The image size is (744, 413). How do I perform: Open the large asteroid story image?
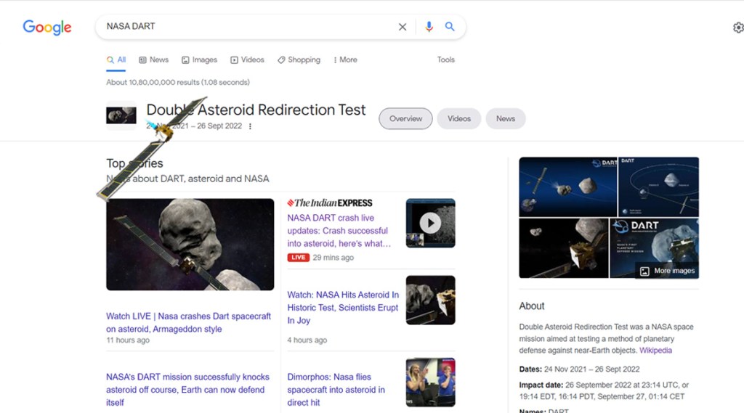[190, 244]
